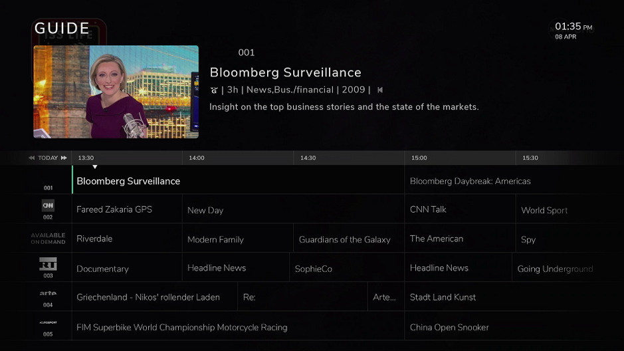
Task: Click the small icon before 3h duration
Action: [214, 90]
